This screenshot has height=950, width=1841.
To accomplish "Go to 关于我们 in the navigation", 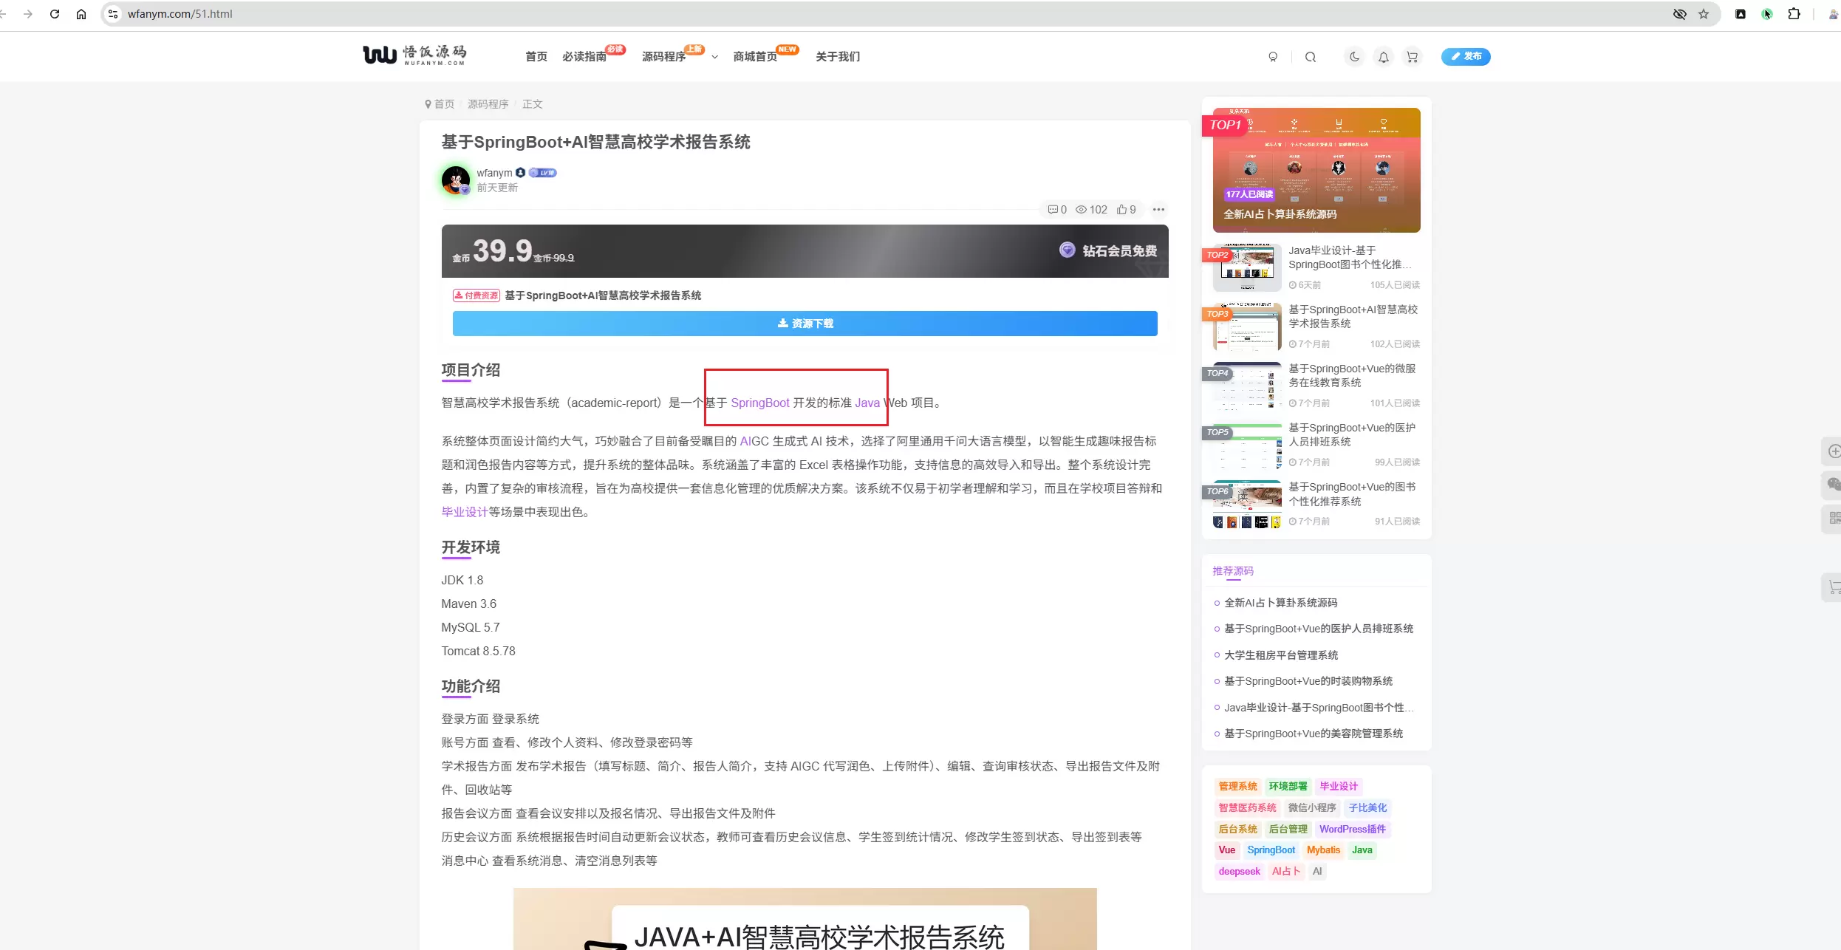I will click(838, 57).
